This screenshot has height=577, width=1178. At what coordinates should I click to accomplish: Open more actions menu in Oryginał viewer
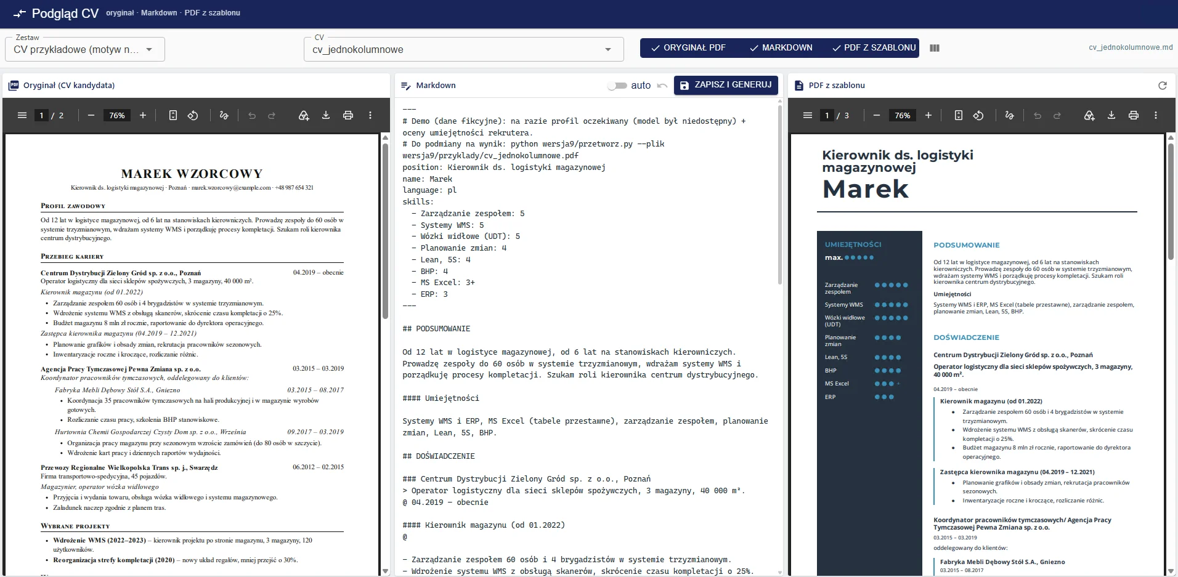pos(370,115)
